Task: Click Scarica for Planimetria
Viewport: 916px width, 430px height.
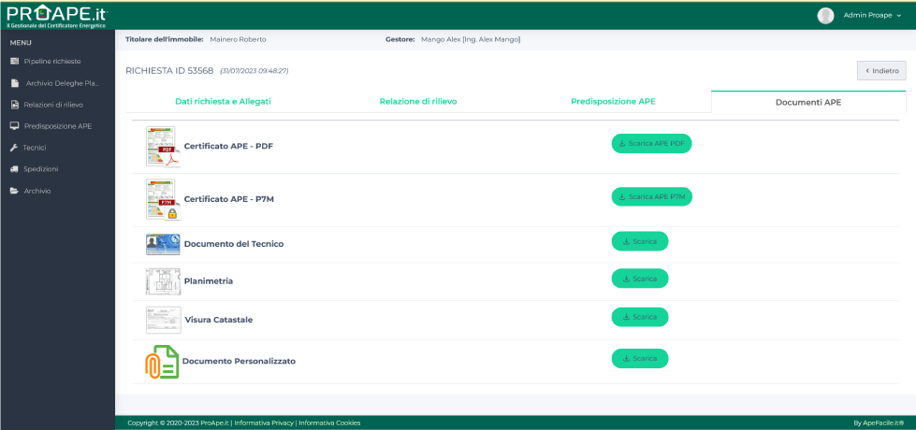Action: 640,279
